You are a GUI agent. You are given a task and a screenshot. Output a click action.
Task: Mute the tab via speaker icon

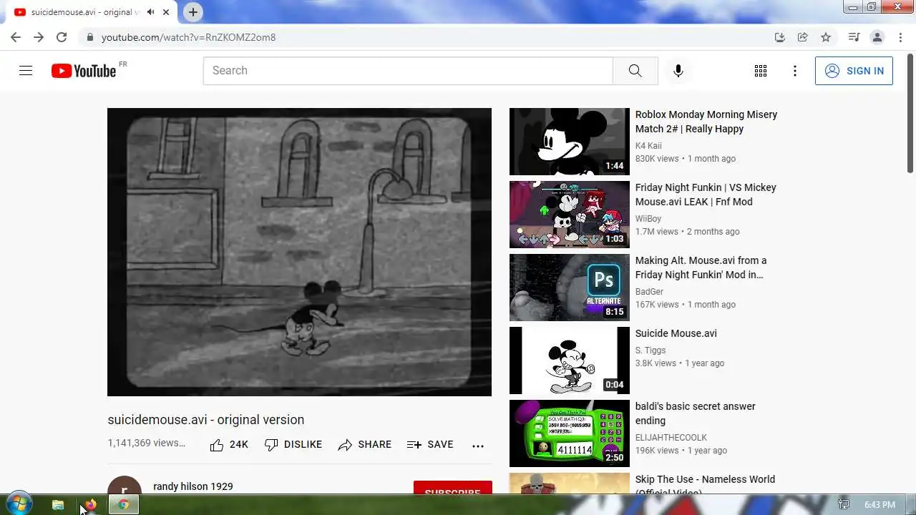point(150,12)
